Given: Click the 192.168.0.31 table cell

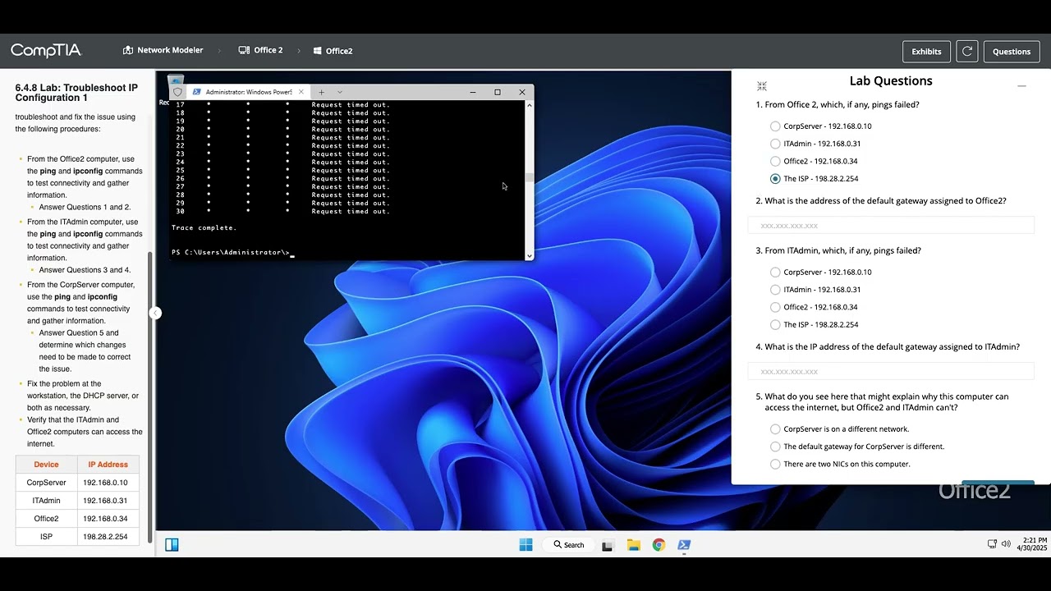Looking at the screenshot, I should [108, 501].
